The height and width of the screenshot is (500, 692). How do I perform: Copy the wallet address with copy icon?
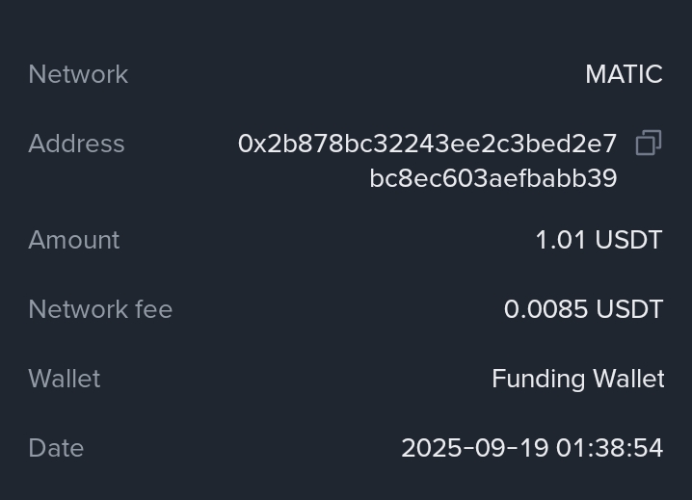(649, 144)
